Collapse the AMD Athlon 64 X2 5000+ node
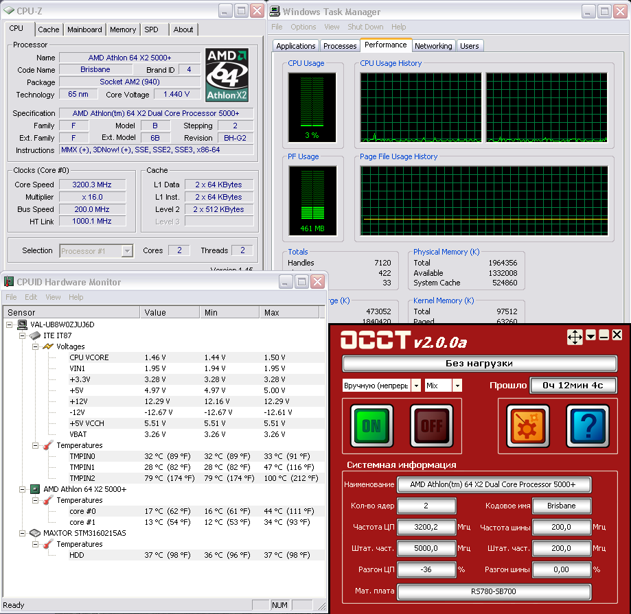The image size is (631, 614). (x=22, y=489)
